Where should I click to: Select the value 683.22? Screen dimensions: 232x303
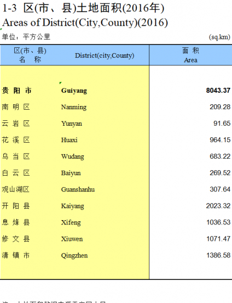[220, 156]
